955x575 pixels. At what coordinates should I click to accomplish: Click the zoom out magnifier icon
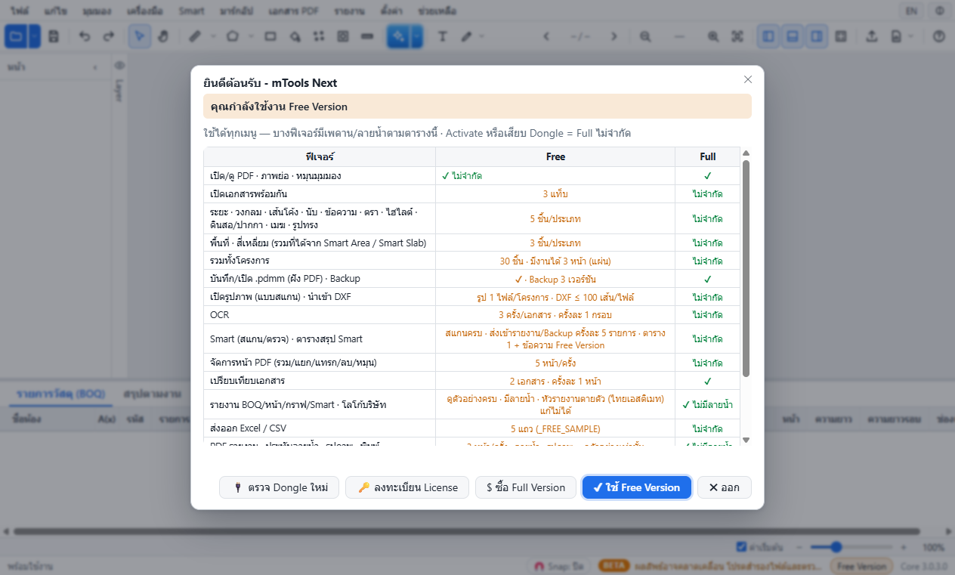pos(645,36)
